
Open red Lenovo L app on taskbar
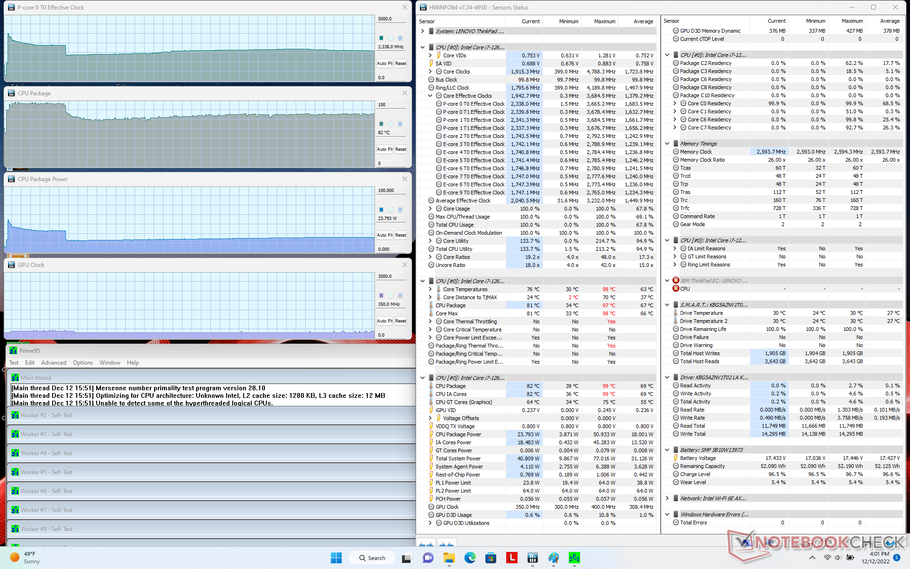511,558
